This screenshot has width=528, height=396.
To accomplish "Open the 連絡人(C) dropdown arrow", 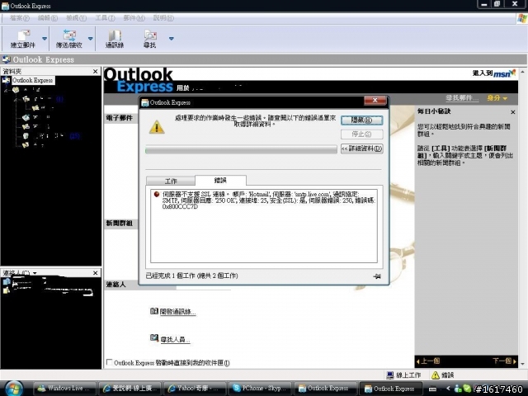I will [x=35, y=273].
